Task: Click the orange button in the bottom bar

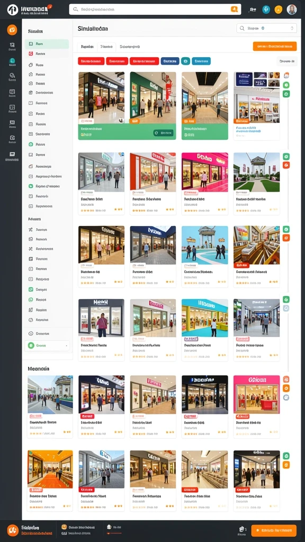Action: click(274, 530)
